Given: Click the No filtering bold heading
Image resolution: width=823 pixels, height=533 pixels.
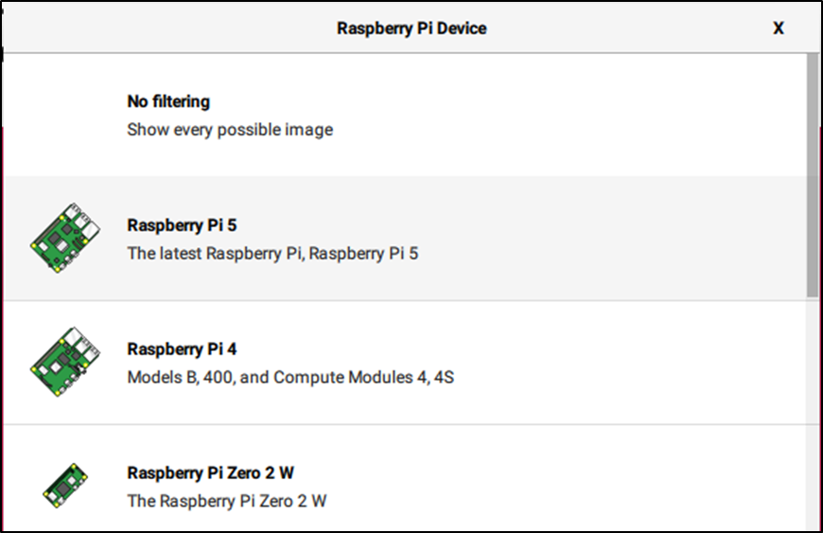Looking at the screenshot, I should point(168,101).
